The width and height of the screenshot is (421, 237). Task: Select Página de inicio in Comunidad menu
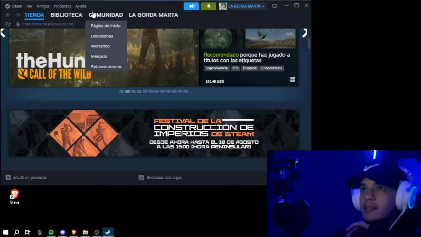click(106, 26)
